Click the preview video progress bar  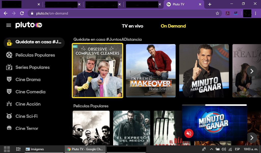[214, 105]
